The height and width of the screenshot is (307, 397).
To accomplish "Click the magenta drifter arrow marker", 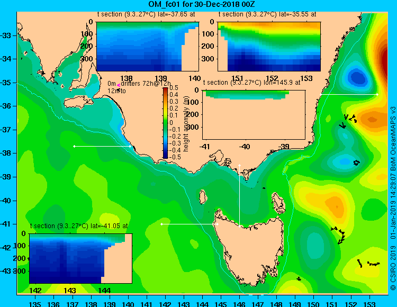I will pos(119,85).
